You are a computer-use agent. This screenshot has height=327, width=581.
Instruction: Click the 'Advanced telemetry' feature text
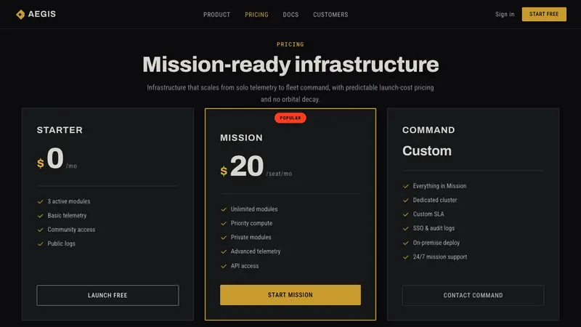pos(256,251)
